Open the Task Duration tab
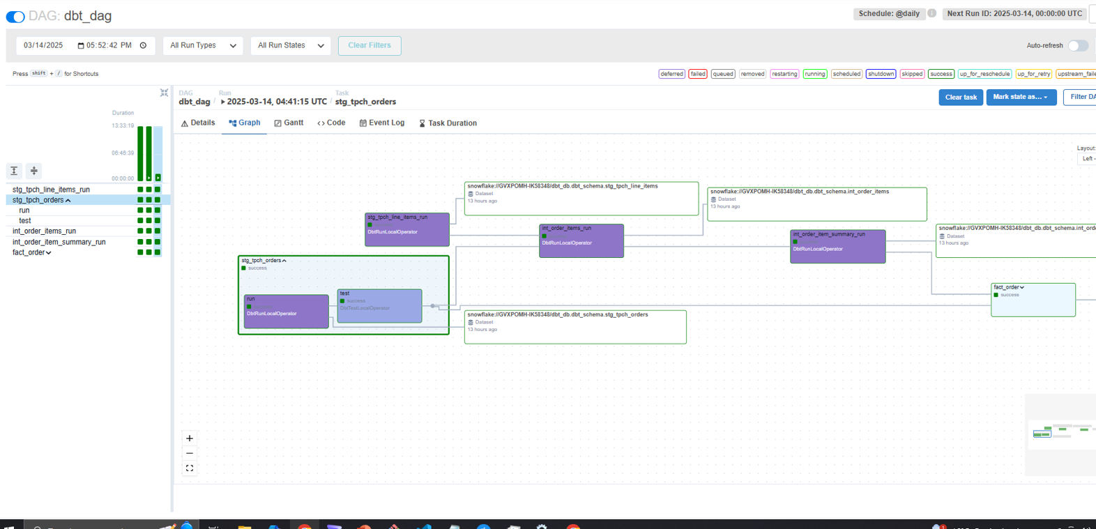The image size is (1096, 529). tap(448, 123)
